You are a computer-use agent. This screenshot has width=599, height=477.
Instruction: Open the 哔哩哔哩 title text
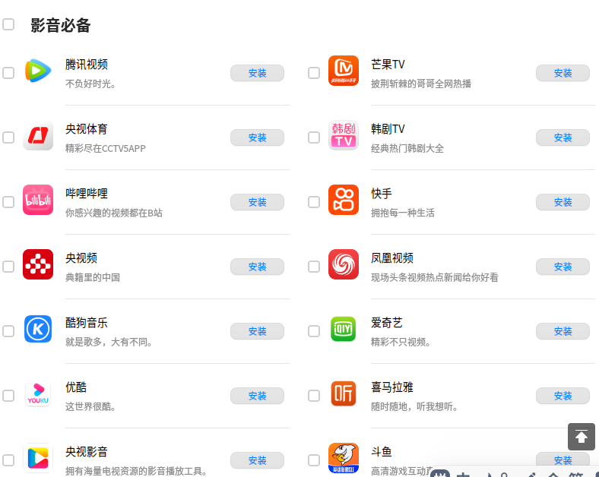(x=87, y=194)
